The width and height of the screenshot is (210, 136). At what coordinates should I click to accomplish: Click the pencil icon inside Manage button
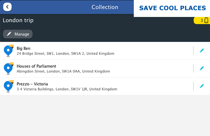coord(9,34)
